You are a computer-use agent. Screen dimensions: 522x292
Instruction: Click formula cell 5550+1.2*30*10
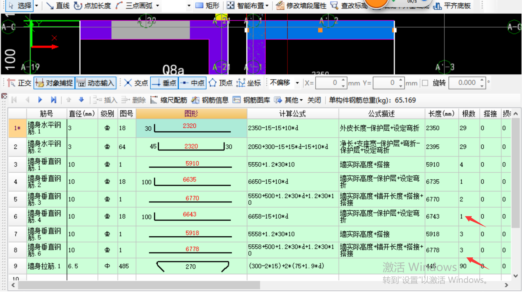click(293, 164)
